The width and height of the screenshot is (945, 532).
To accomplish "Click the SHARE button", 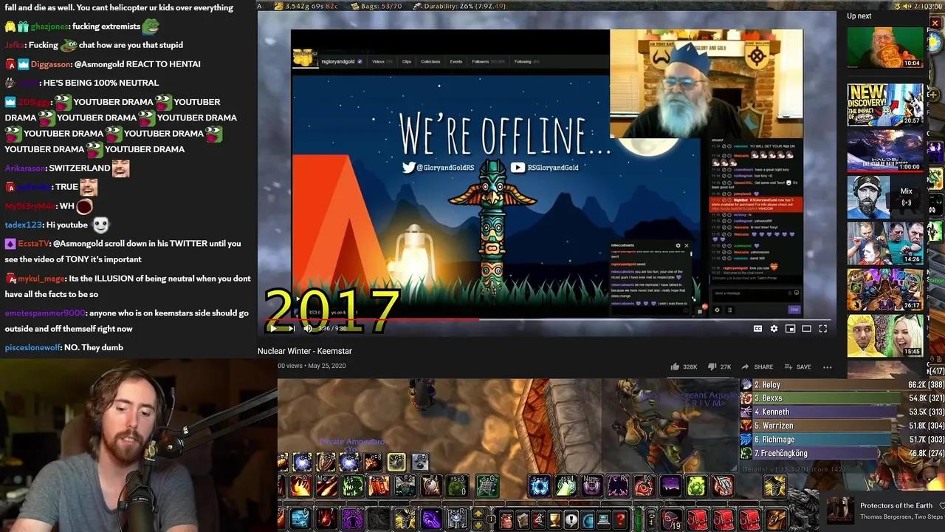I will [x=757, y=366].
